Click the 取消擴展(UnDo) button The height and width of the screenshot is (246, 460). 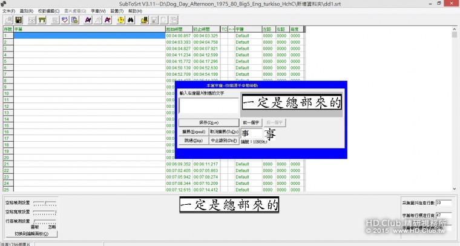224,132
